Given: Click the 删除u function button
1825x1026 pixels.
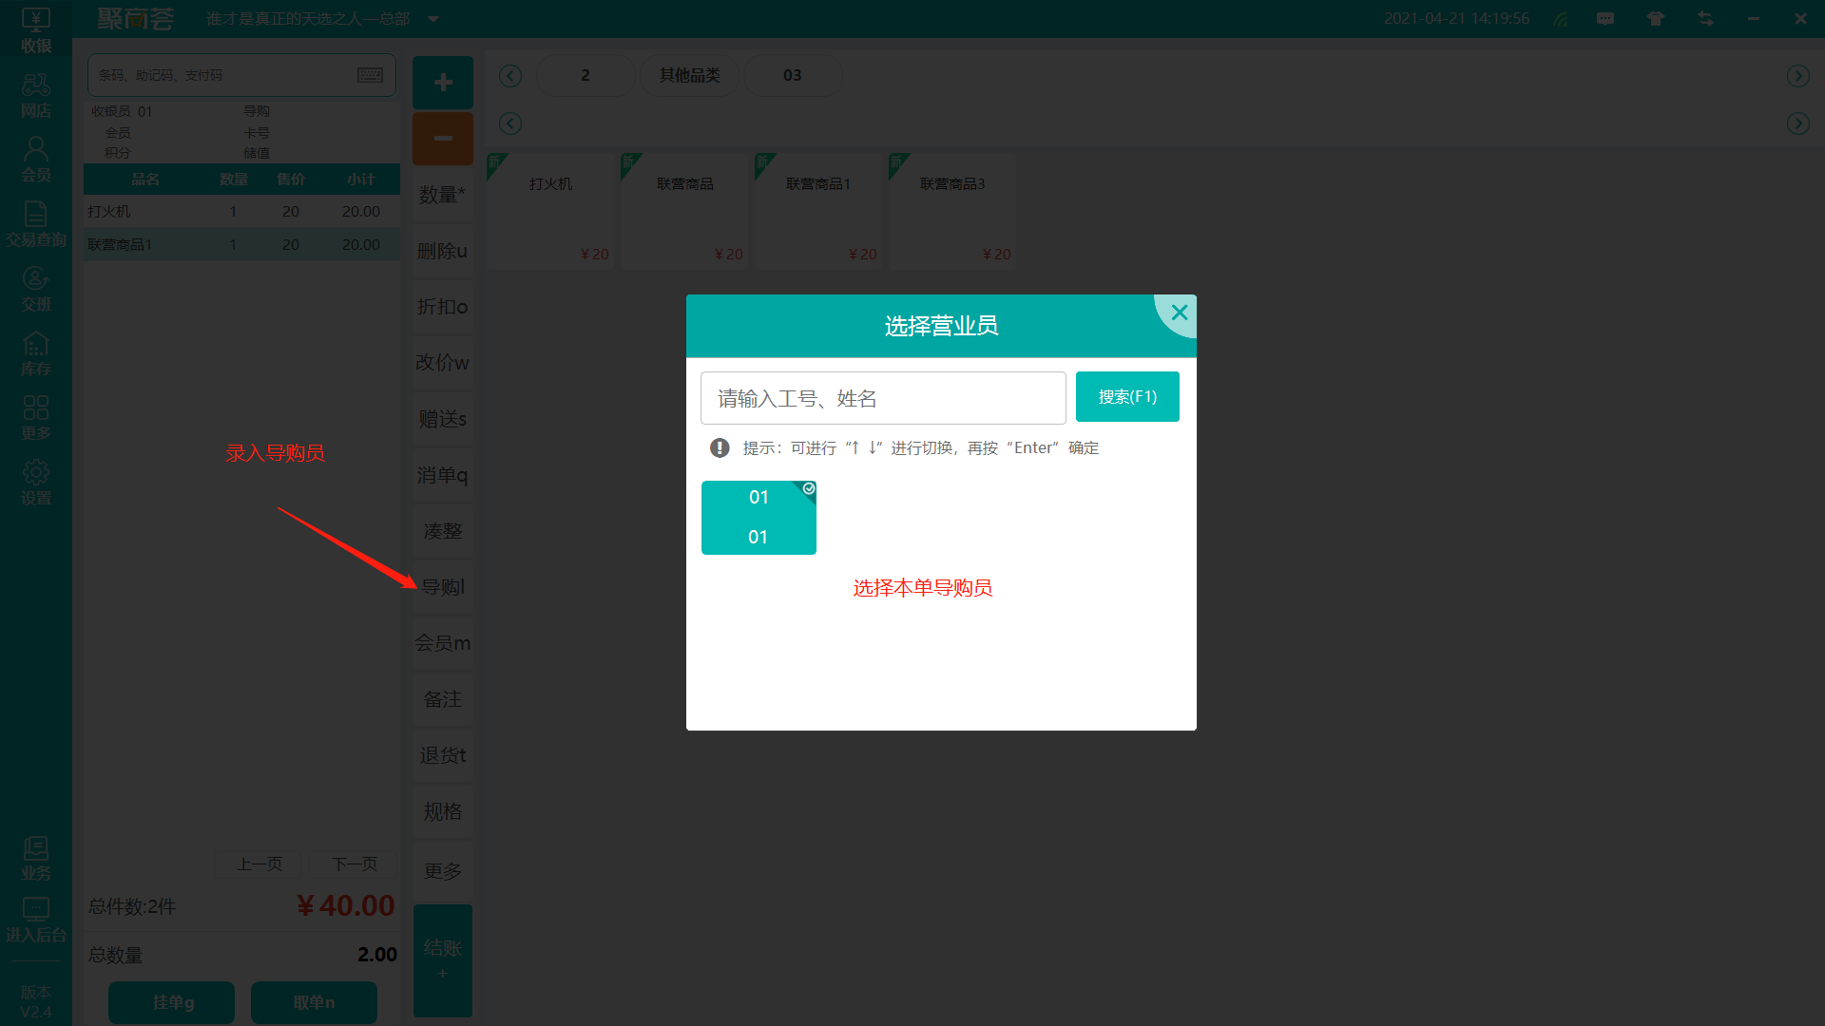Looking at the screenshot, I should pos(443,251).
